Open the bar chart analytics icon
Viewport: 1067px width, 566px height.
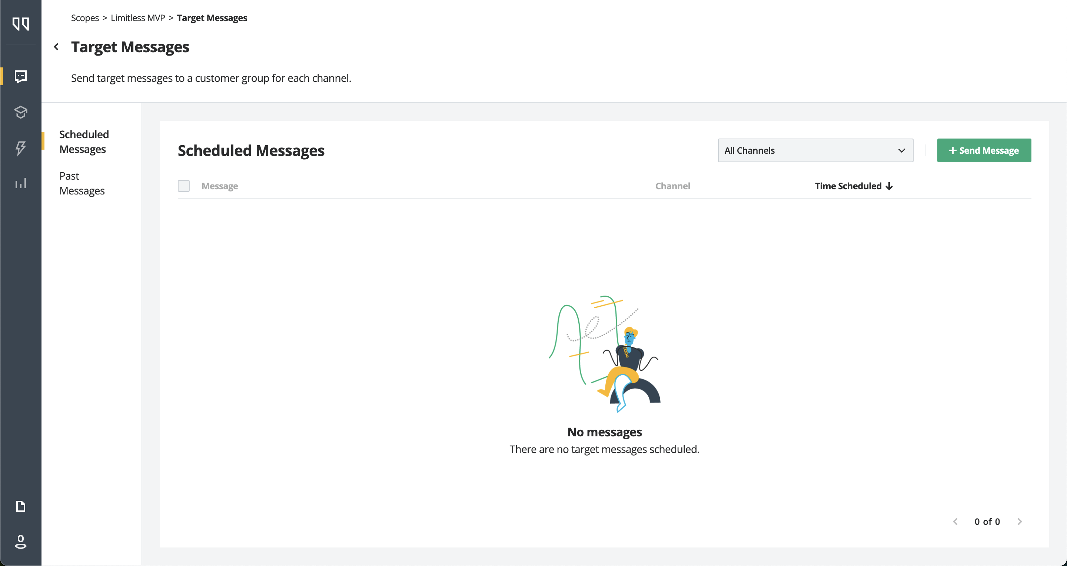point(21,183)
